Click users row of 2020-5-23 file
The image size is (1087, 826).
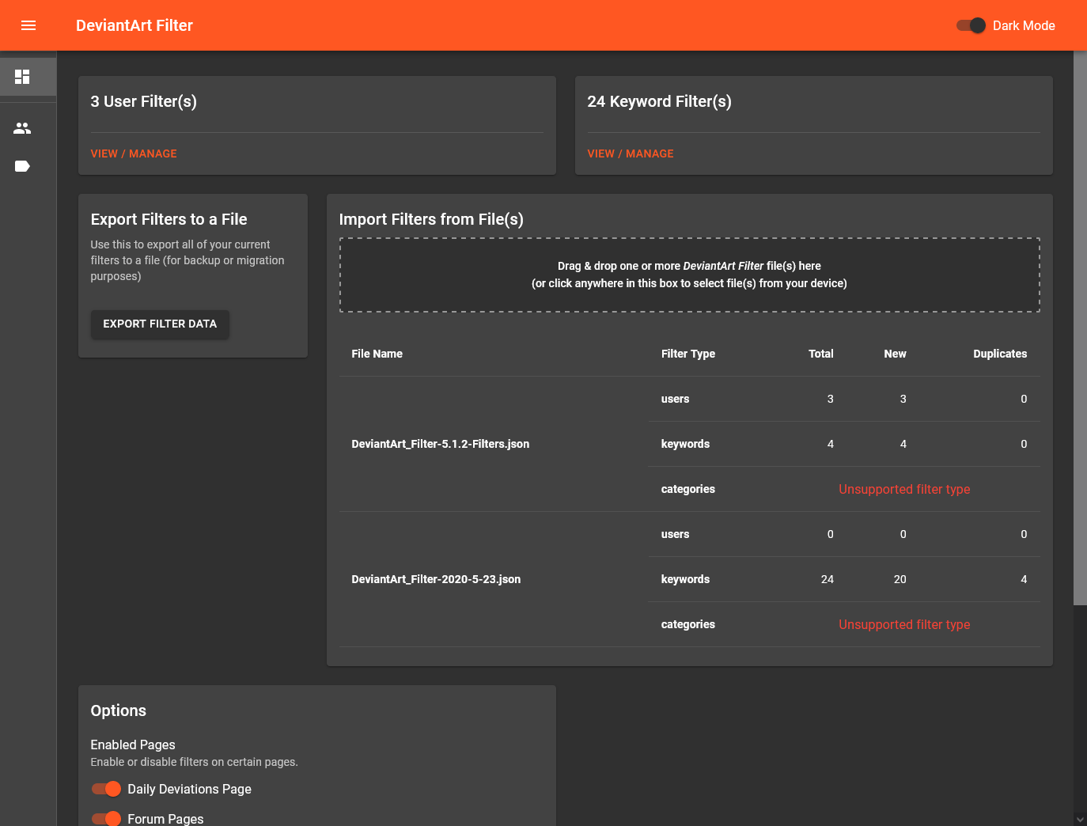(x=844, y=534)
